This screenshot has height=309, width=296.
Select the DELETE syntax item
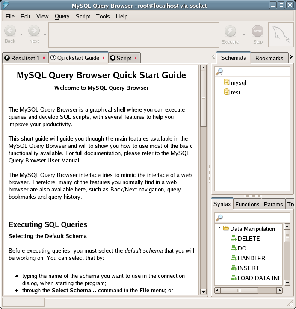point(249,238)
